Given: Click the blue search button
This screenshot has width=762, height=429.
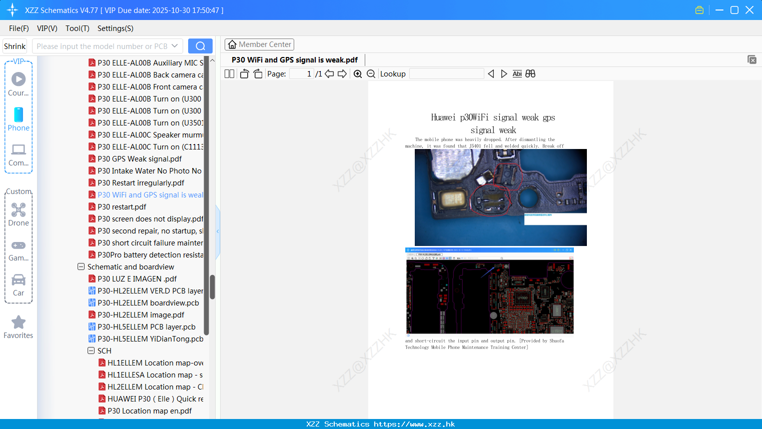Looking at the screenshot, I should [200, 46].
